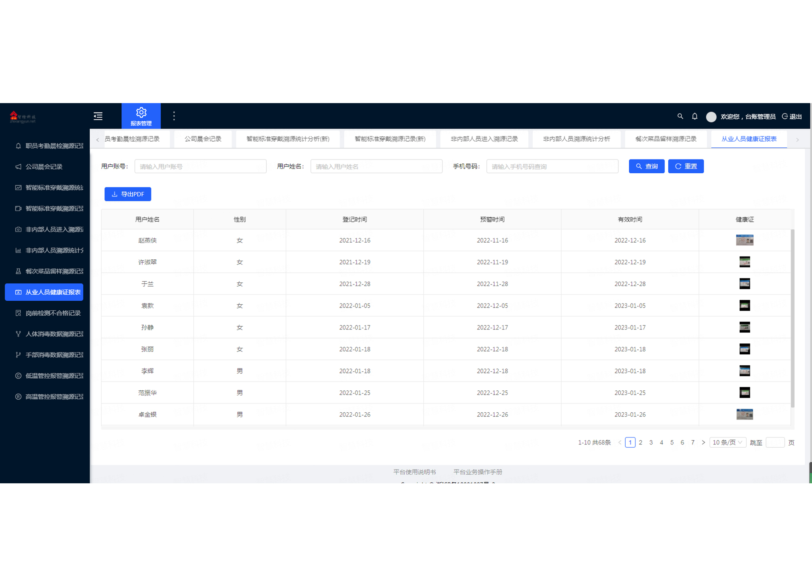
Task: Focus the 手机号码 input field
Action: [x=552, y=166]
